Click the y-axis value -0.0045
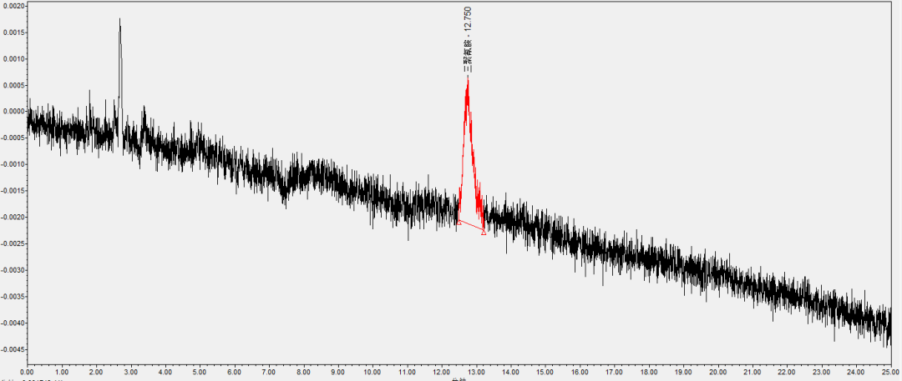 click(x=12, y=349)
